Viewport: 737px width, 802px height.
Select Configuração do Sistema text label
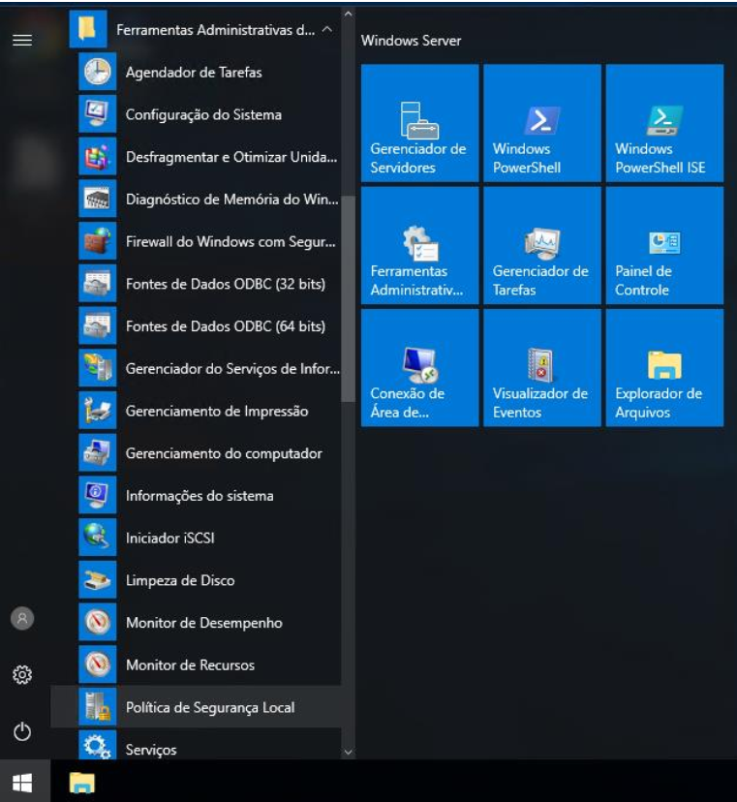click(x=203, y=114)
